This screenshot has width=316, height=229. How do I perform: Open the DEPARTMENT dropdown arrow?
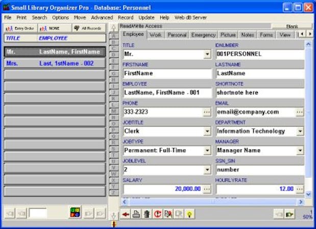300,131
